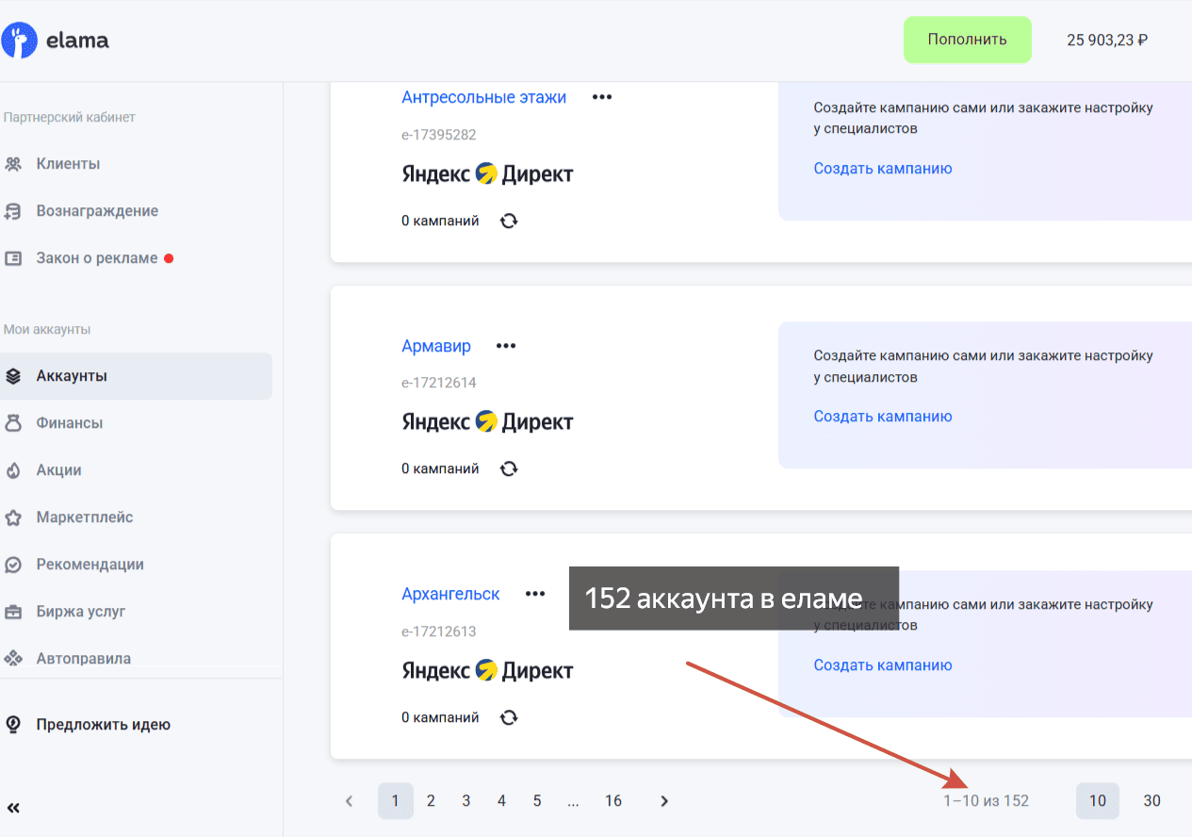The width and height of the screenshot is (1192, 837).
Task: Go to next page arrow
Action: (x=664, y=801)
